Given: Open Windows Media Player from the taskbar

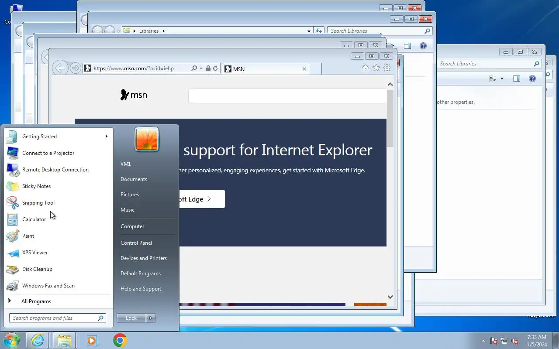Looking at the screenshot, I should point(92,340).
